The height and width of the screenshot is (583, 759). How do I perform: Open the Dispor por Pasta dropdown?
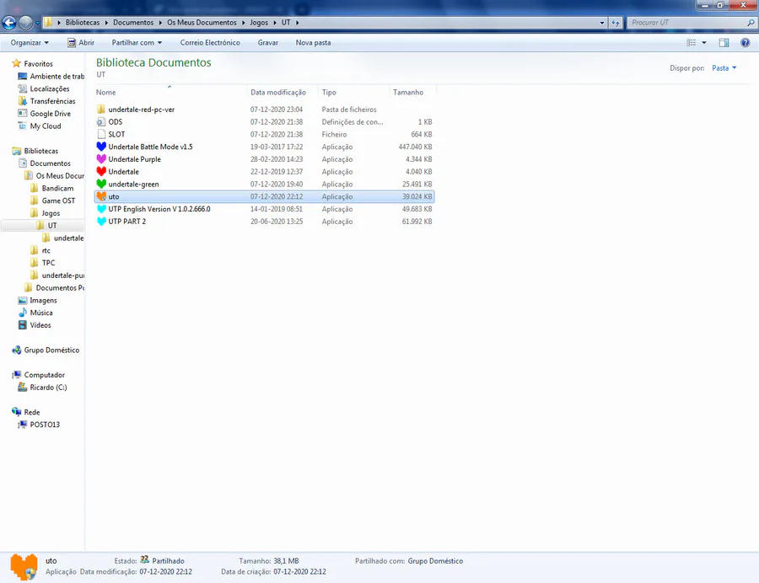tap(724, 67)
